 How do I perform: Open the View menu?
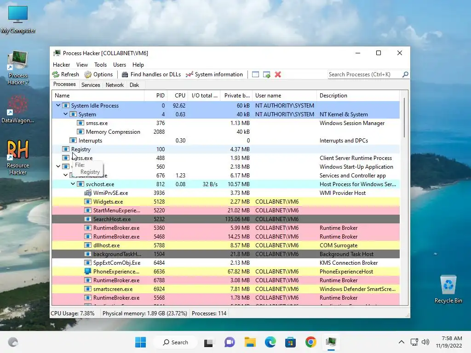(x=82, y=65)
